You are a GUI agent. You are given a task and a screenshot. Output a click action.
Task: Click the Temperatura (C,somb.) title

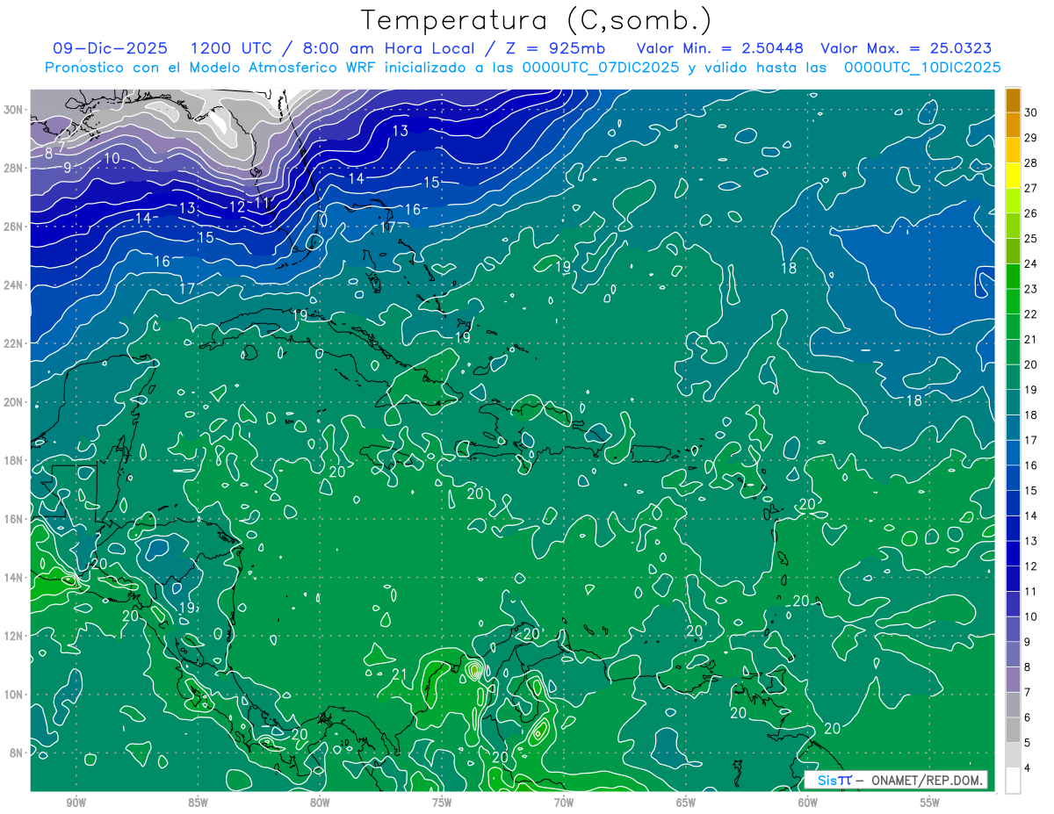[537, 19]
